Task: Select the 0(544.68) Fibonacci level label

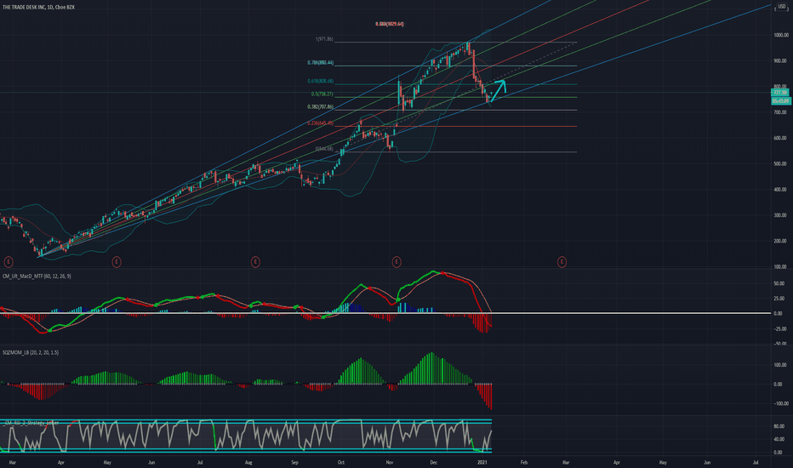Action: [x=324, y=149]
